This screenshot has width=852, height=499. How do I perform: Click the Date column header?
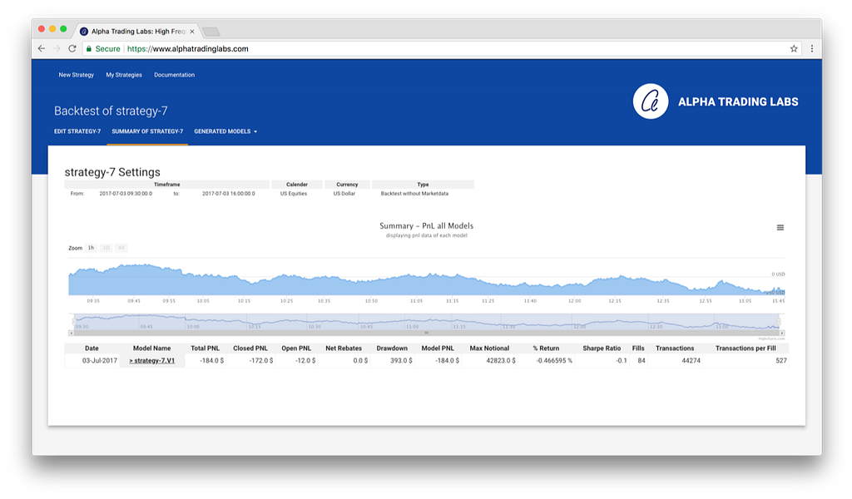(92, 348)
